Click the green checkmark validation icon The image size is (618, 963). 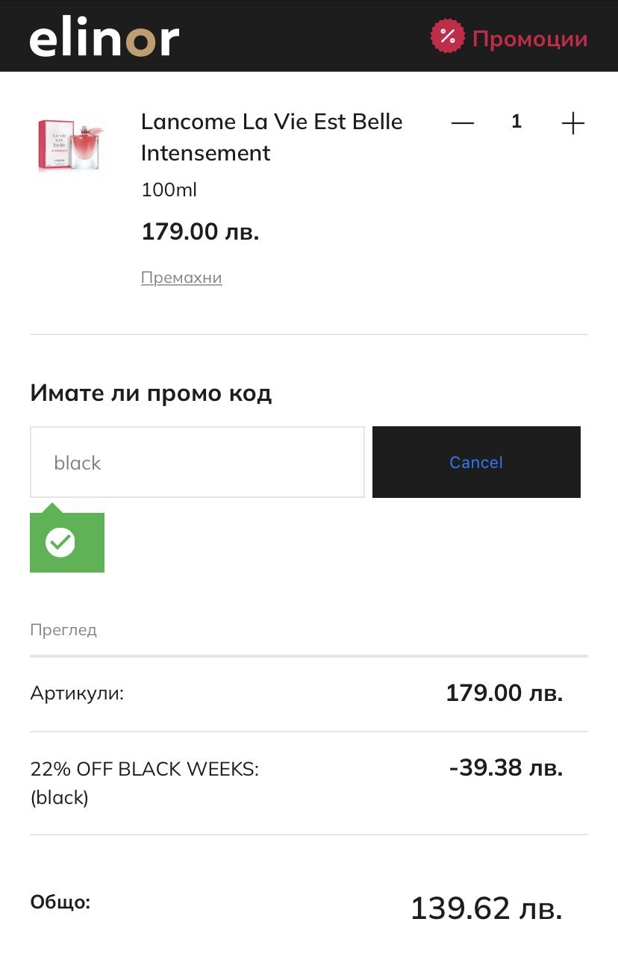click(60, 542)
